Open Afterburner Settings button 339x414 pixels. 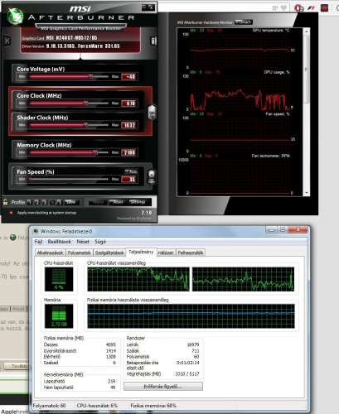pyautogui.click(x=138, y=202)
